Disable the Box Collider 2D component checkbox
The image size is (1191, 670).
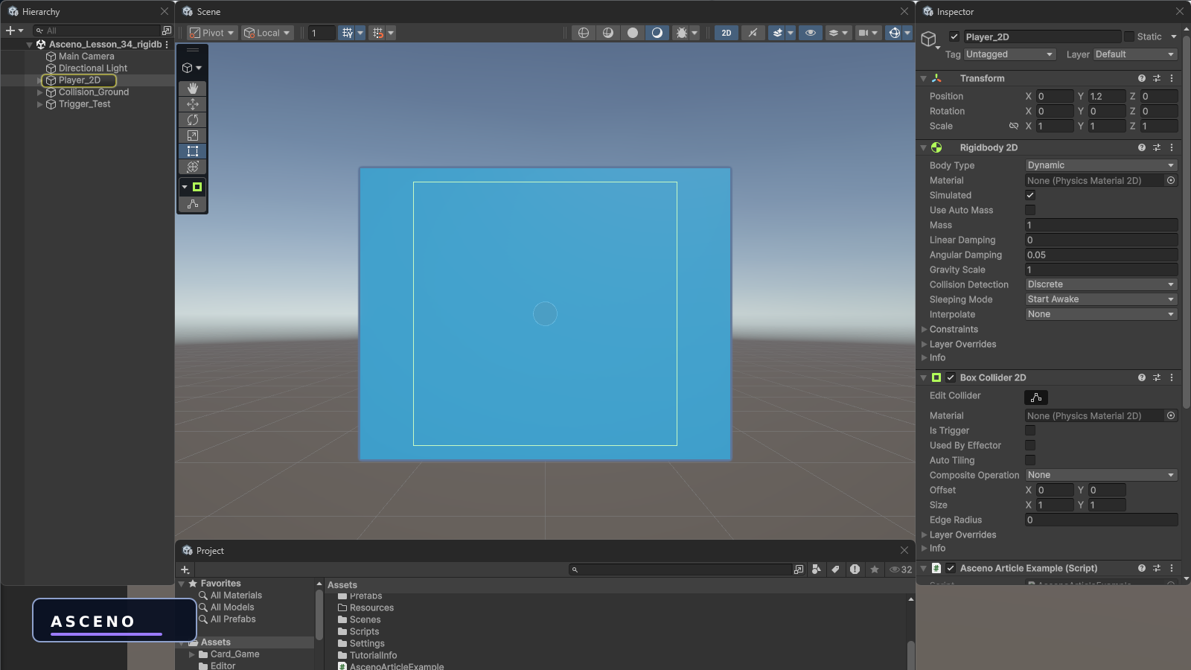point(951,377)
